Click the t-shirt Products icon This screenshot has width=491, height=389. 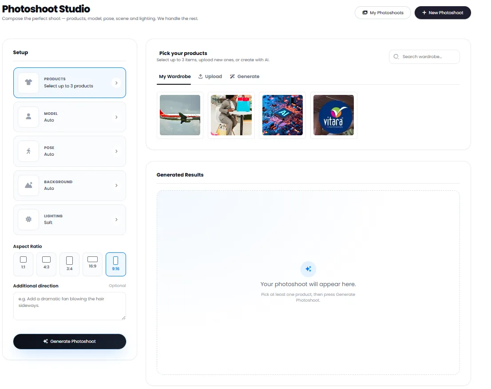coord(28,83)
